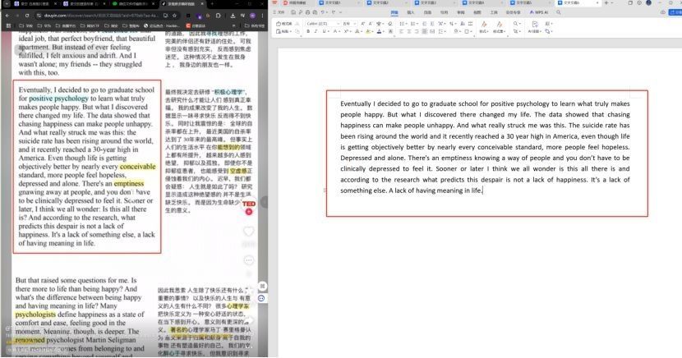
Task: Open the font size dropdown
Action: [348, 24]
